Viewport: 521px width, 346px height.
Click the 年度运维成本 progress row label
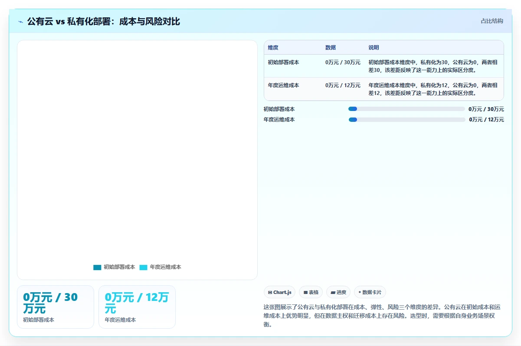click(x=279, y=120)
